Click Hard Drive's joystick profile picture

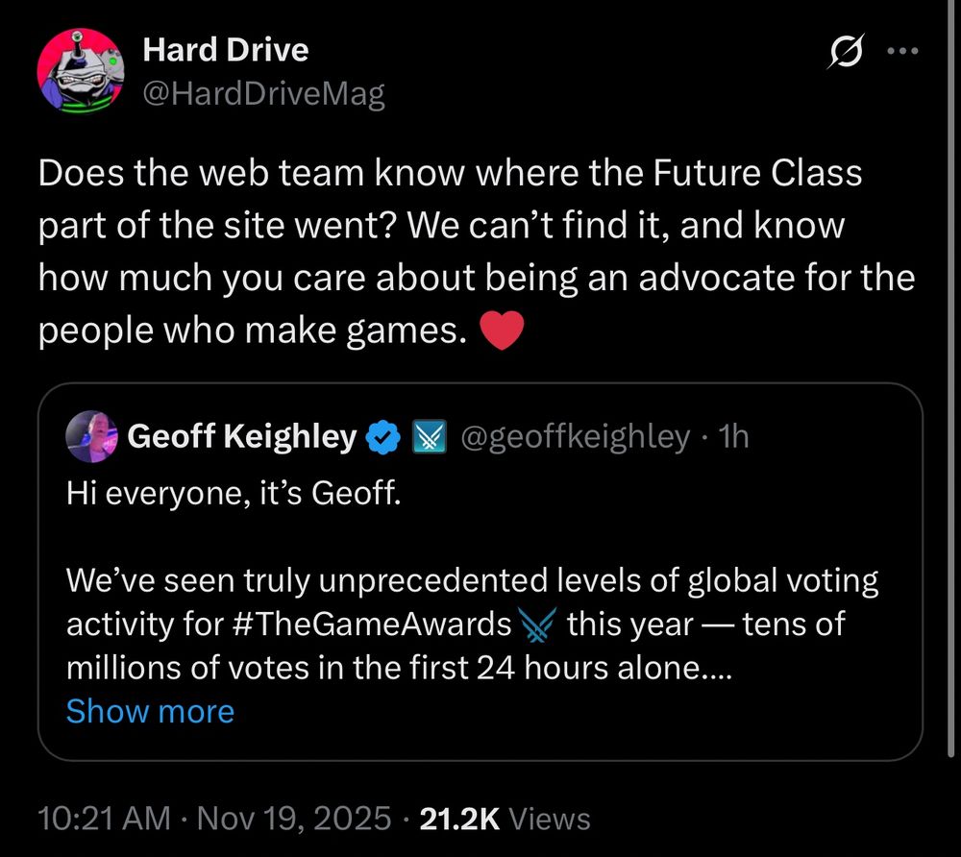point(83,71)
